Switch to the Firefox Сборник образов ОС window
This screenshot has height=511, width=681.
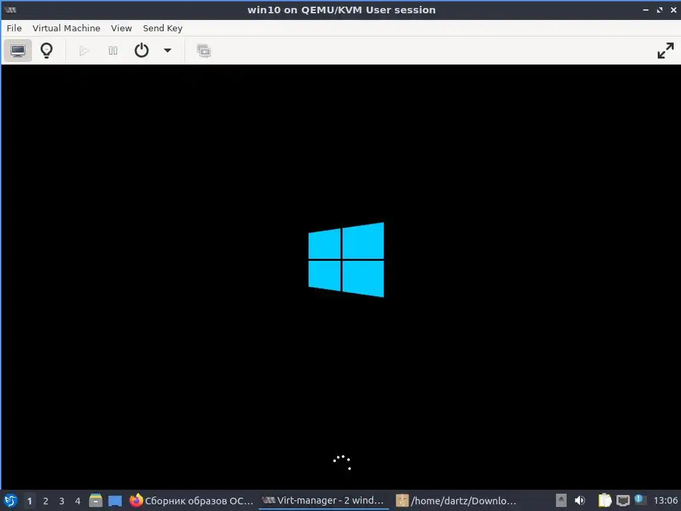[191, 500]
